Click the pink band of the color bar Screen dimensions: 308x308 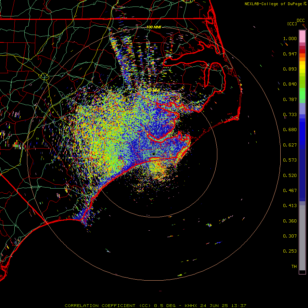[302, 37]
